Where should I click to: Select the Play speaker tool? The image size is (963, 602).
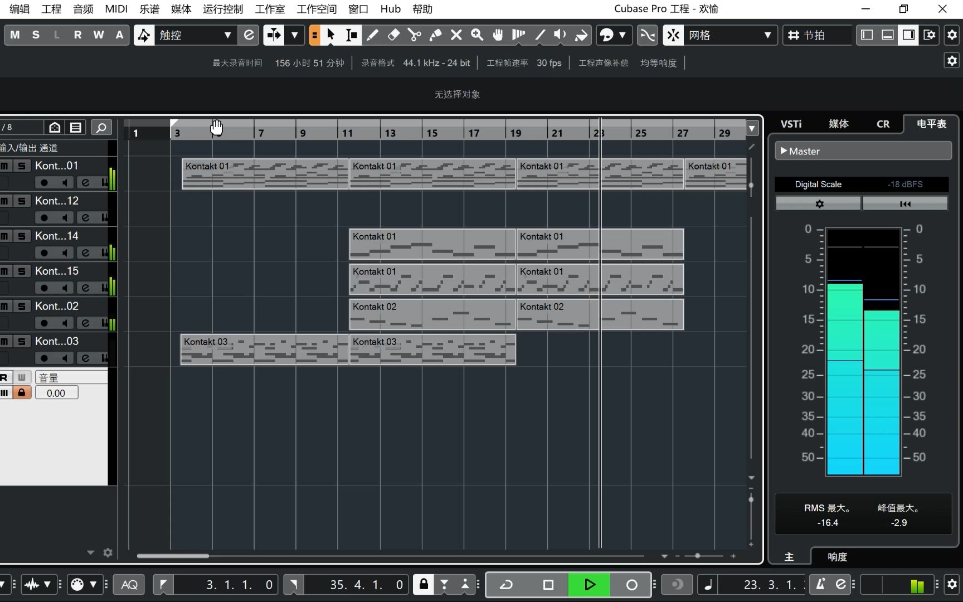(x=560, y=35)
